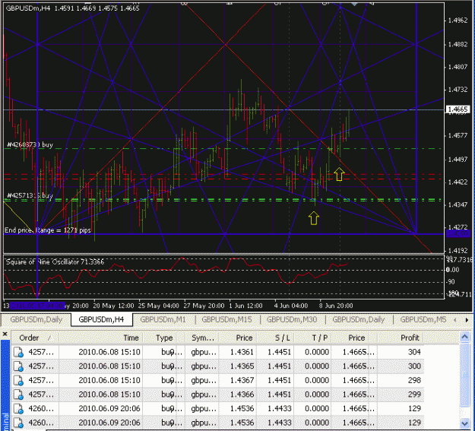Click the 1.4962 price axis label
Viewport: 475px width, 431px height.
point(458,21)
